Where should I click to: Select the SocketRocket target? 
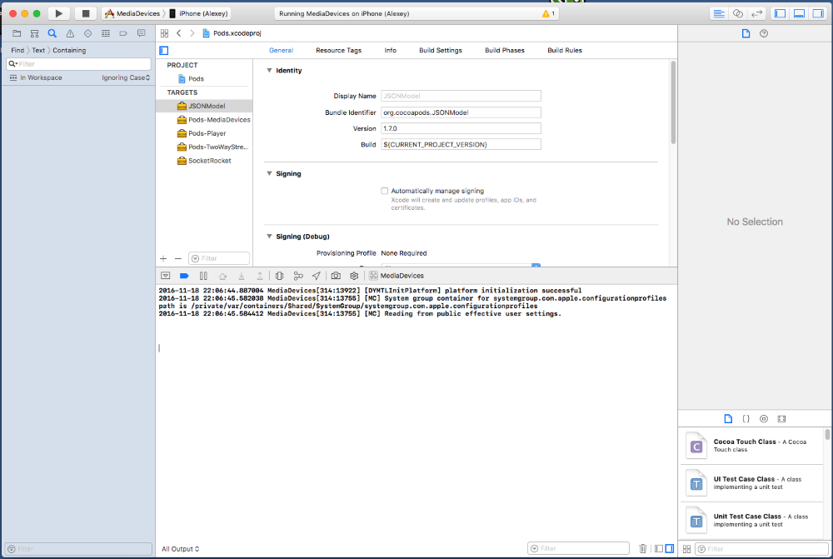(x=209, y=161)
